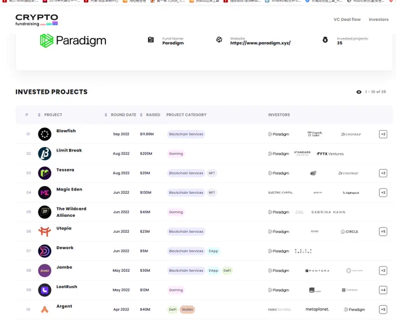Click the DeFi tag in Jambo row
The width and height of the screenshot is (396, 326).
(227, 271)
